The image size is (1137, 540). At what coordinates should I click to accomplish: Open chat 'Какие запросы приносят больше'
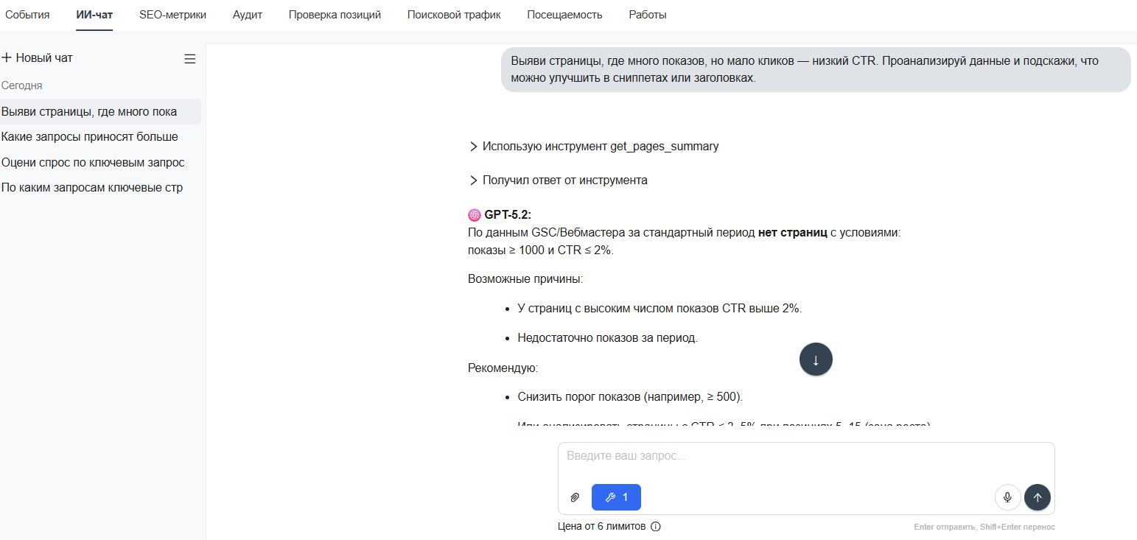[x=90, y=137]
